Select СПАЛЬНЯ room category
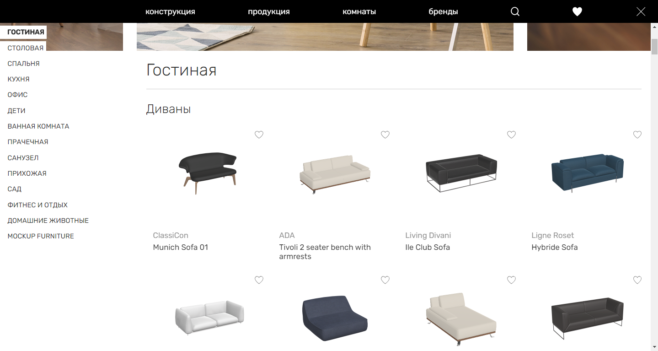Image resolution: width=658 pixels, height=351 pixels. 23,64
